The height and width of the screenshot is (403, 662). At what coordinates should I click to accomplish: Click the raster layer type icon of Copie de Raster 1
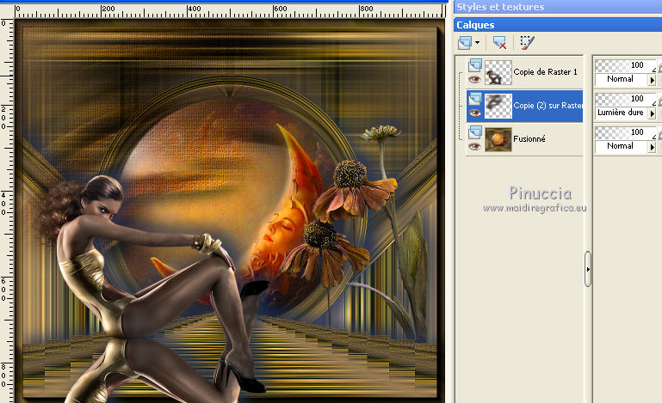click(x=475, y=64)
